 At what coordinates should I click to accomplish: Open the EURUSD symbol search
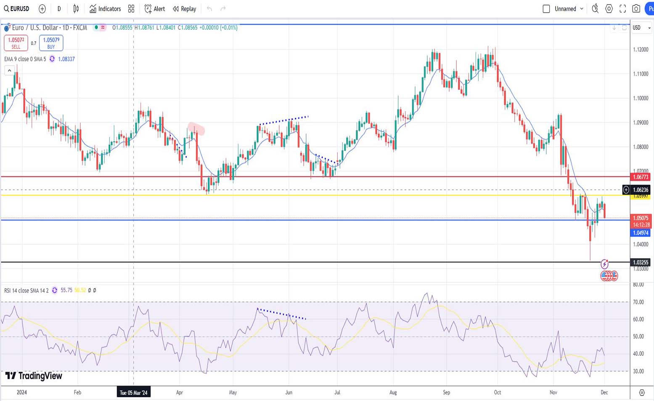pyautogui.click(x=17, y=8)
